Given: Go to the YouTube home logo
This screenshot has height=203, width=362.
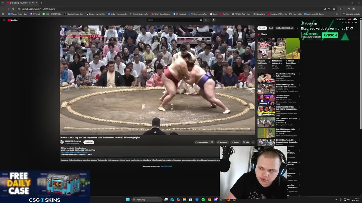Looking at the screenshot, I should (13, 20).
